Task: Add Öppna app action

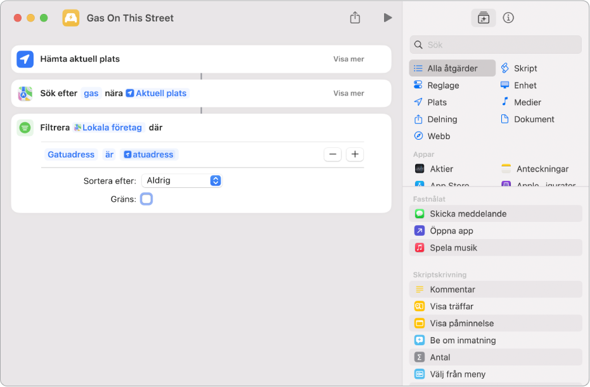Action: pyautogui.click(x=496, y=230)
